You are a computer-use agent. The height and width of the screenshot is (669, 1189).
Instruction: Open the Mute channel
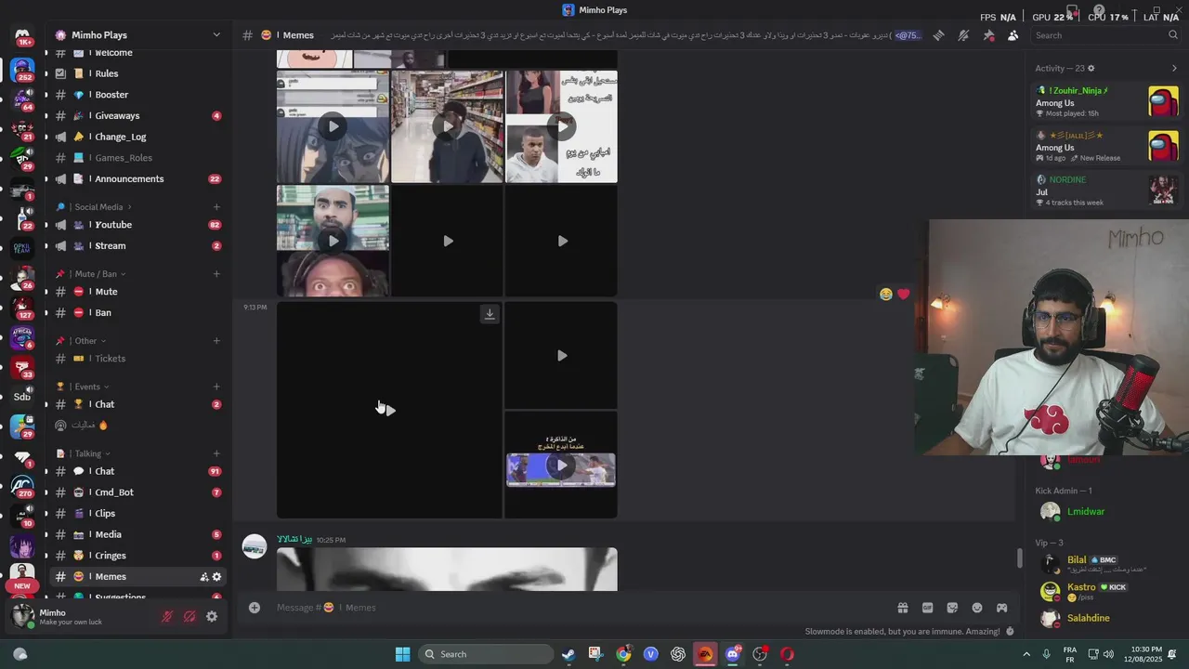(x=137, y=292)
